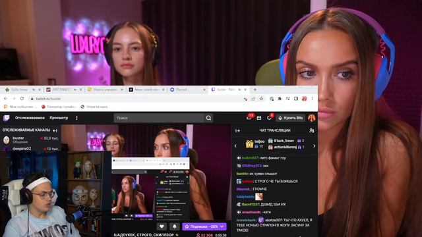Go back in the browser
This screenshot has height=237, width=422.
[6, 99]
